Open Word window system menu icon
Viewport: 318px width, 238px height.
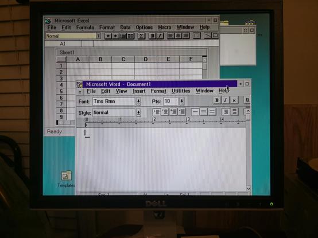(x=79, y=84)
